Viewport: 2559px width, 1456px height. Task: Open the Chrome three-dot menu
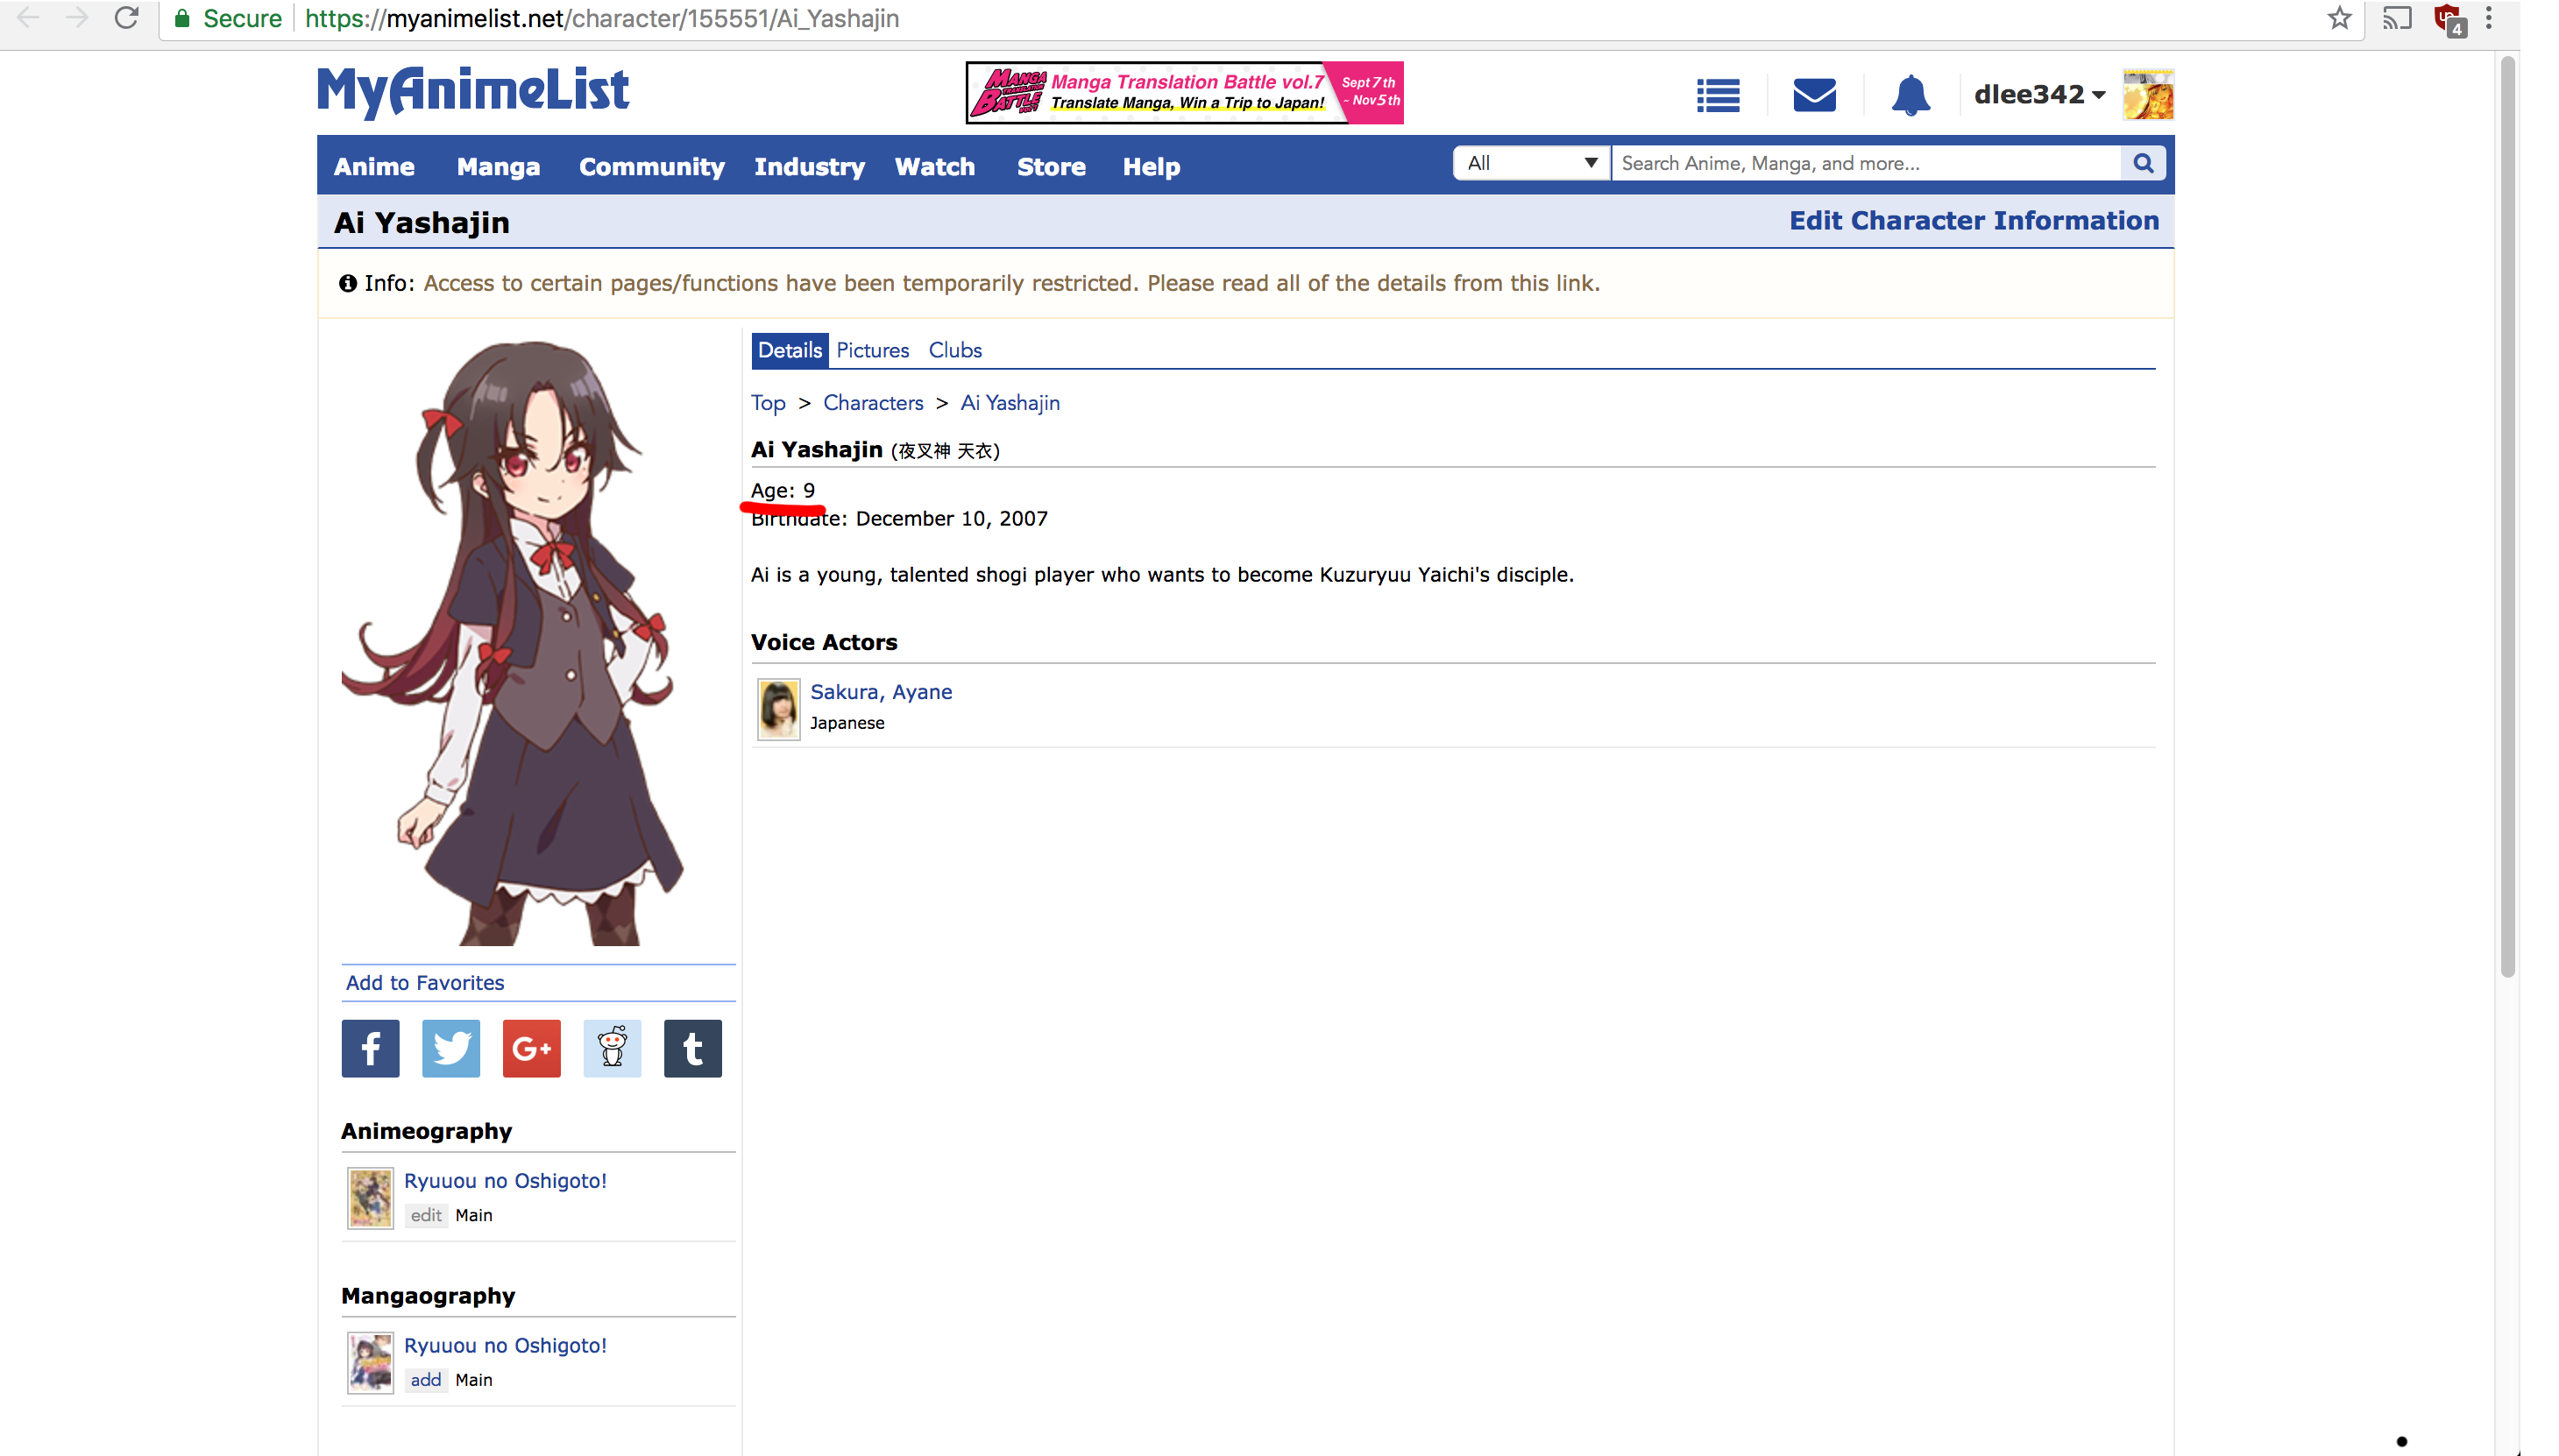[x=2489, y=18]
